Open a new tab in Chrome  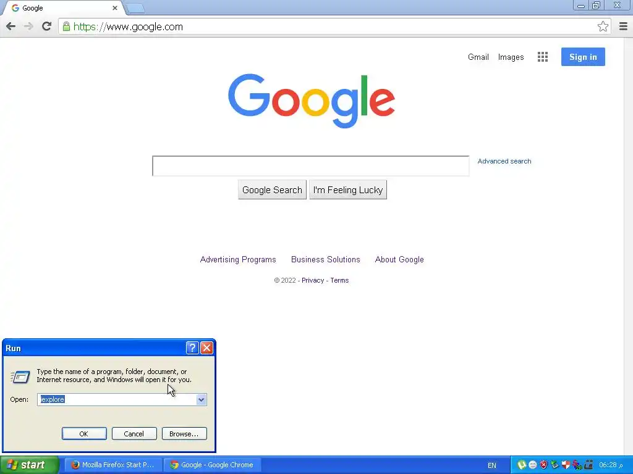point(135,8)
